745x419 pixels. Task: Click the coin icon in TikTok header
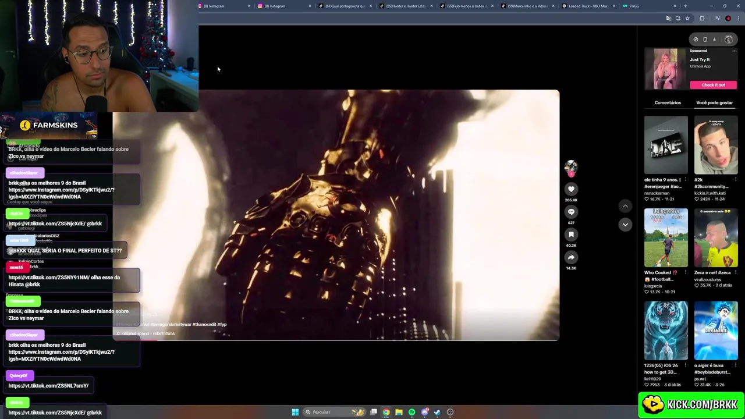click(x=696, y=40)
